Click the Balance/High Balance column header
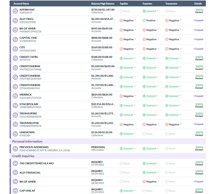The width and height of the screenshot is (216, 194). [103, 4]
